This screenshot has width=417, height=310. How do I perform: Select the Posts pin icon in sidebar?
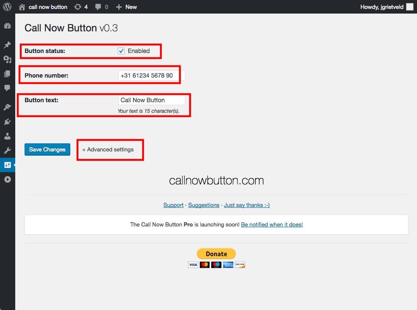pos(7,45)
